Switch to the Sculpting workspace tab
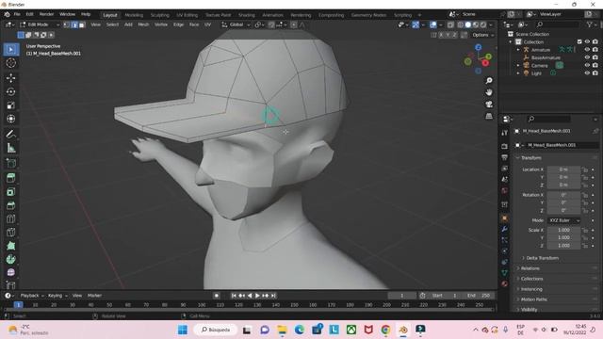The height and width of the screenshot is (339, 603). coord(159,15)
